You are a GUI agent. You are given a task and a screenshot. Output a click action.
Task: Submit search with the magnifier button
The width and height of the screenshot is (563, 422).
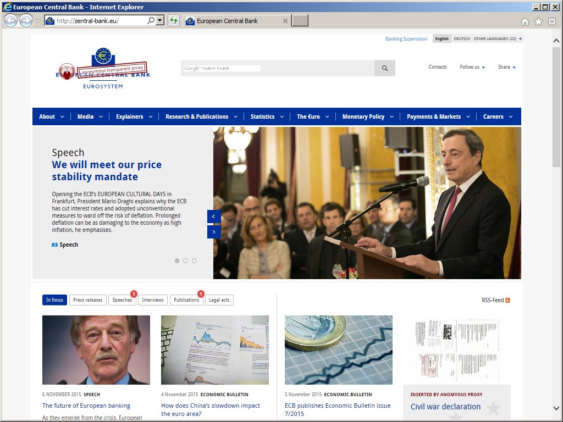(x=384, y=68)
